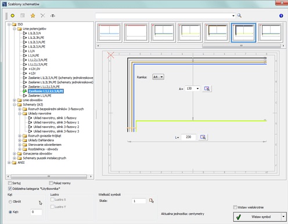Open help via blue question icon
Viewport: 288px width, 224px height.
pyautogui.click(x=281, y=16)
